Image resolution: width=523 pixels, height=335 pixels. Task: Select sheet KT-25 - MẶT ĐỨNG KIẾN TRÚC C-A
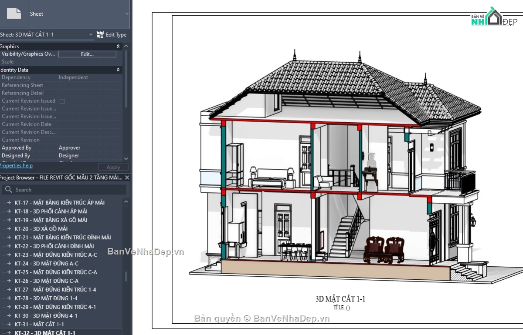[x=56, y=272]
